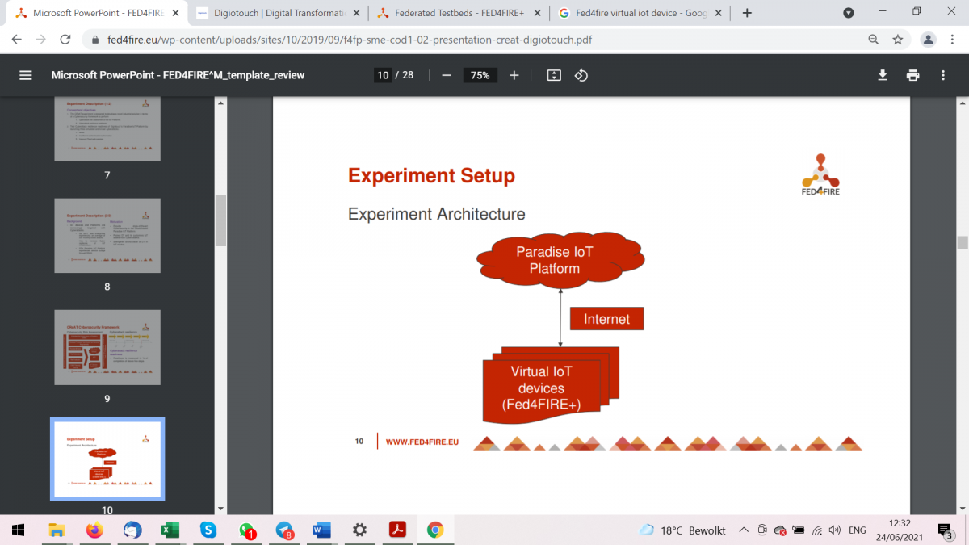Open Excel from the taskbar
The width and height of the screenshot is (969, 545).
170,530
